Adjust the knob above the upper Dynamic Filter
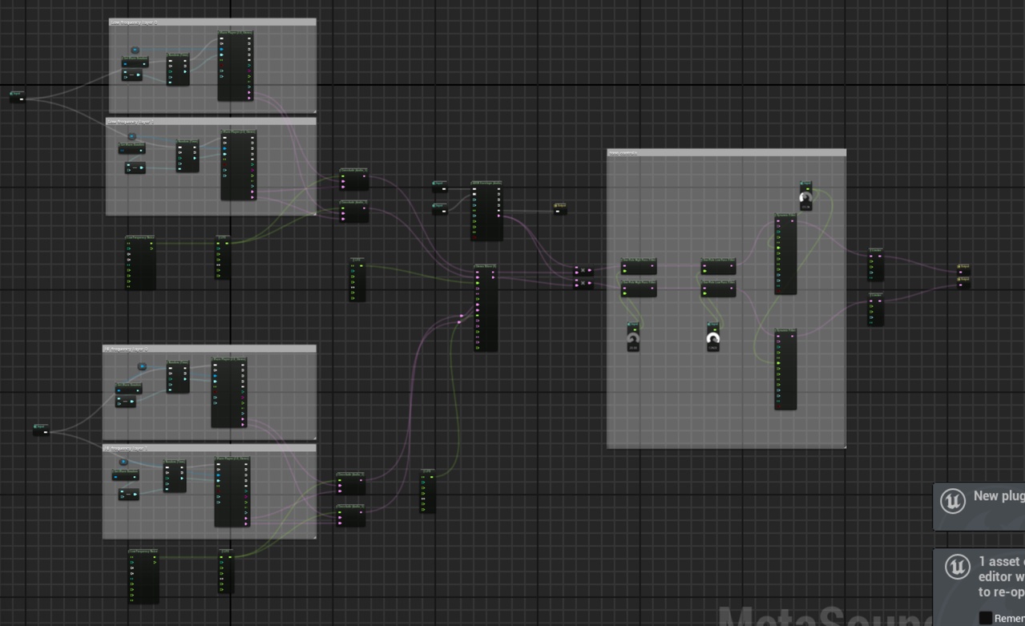This screenshot has width=1025, height=626. point(805,197)
